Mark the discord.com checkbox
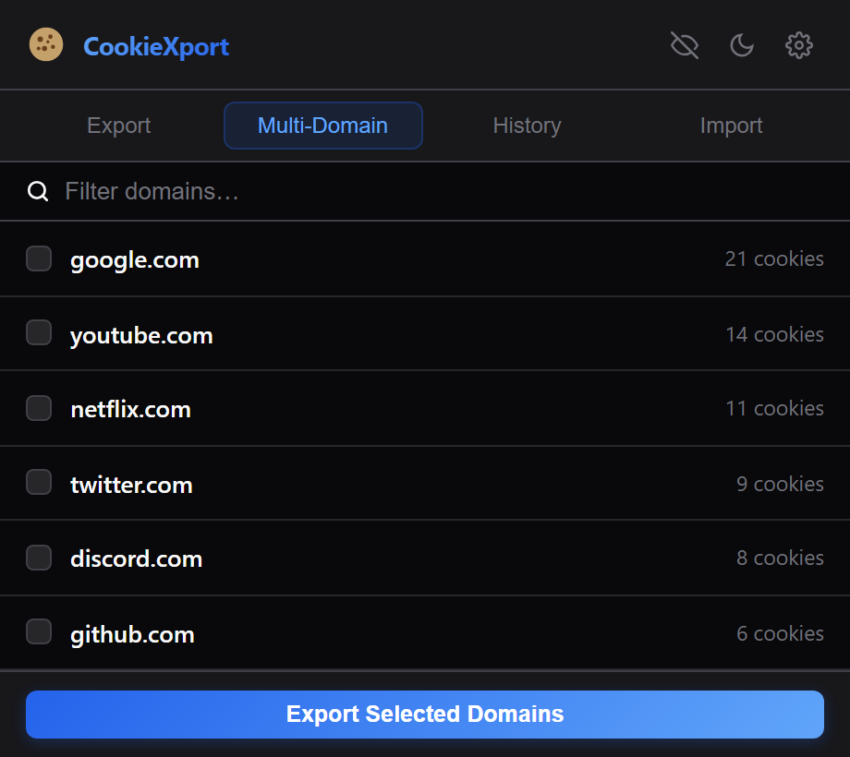Screen dimensions: 850x757 [x=39, y=558]
